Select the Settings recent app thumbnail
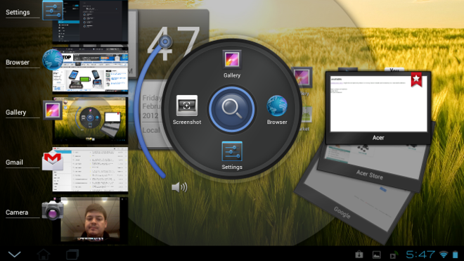Image resolution: width=464 pixels, height=261 pixels. click(90, 21)
